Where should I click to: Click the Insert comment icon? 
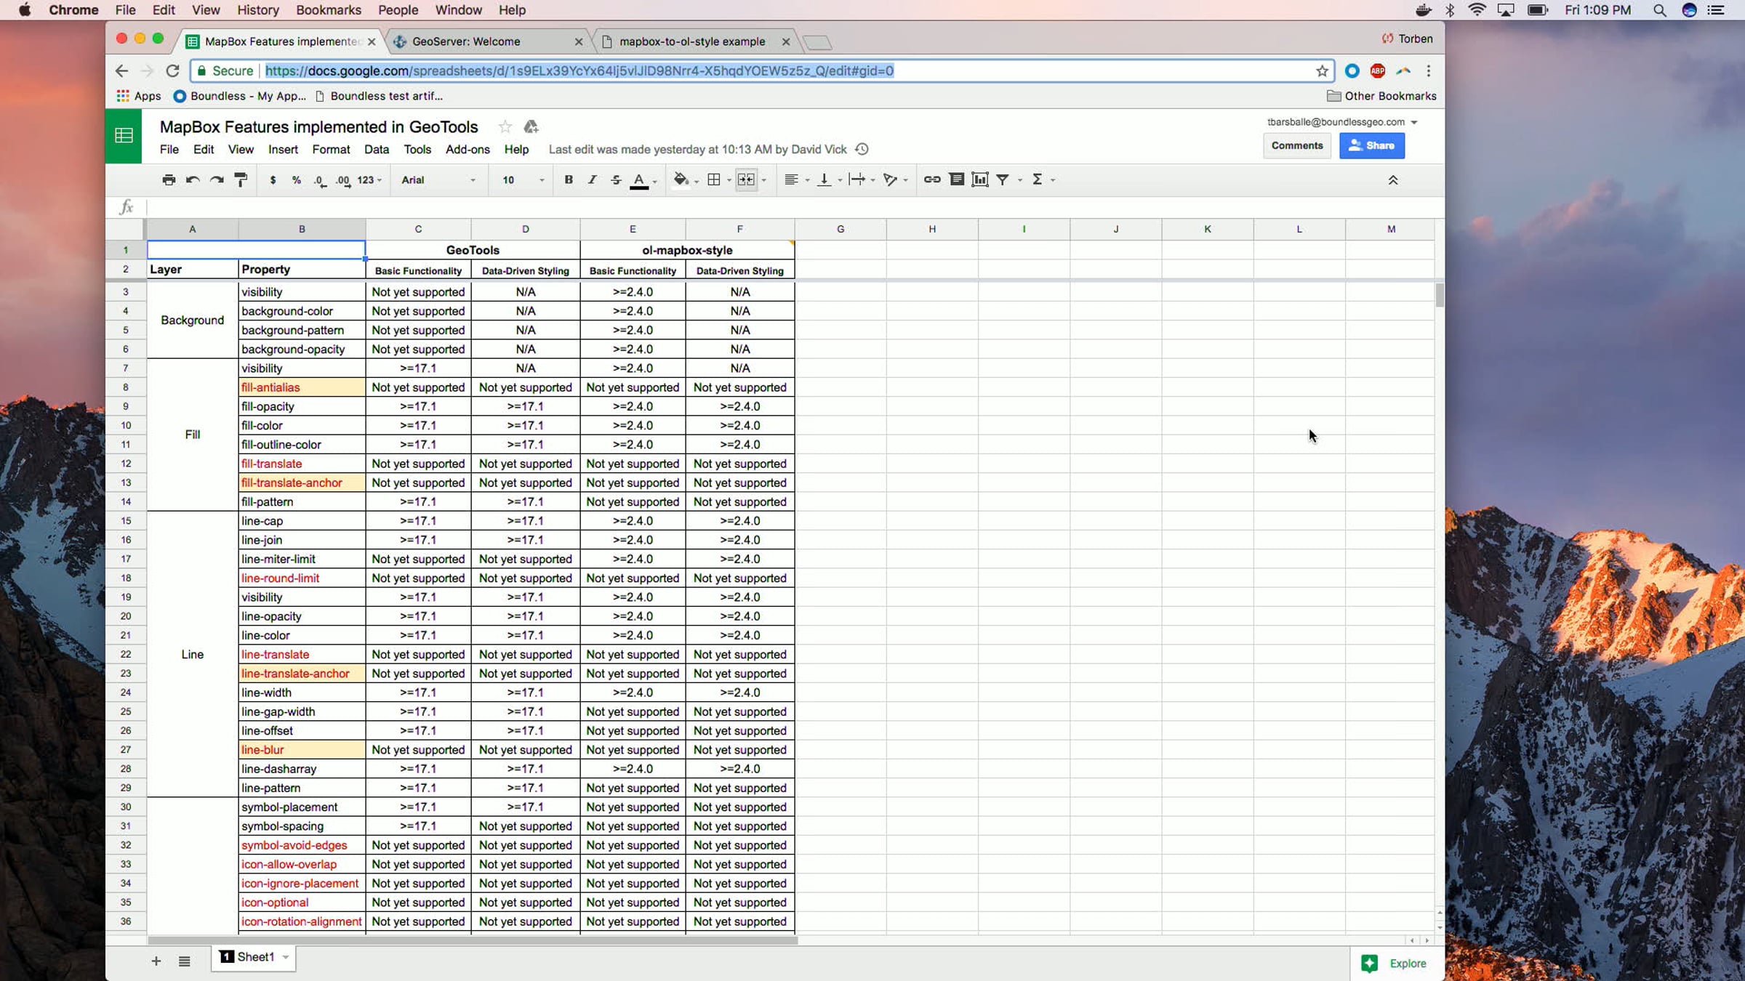(x=957, y=179)
